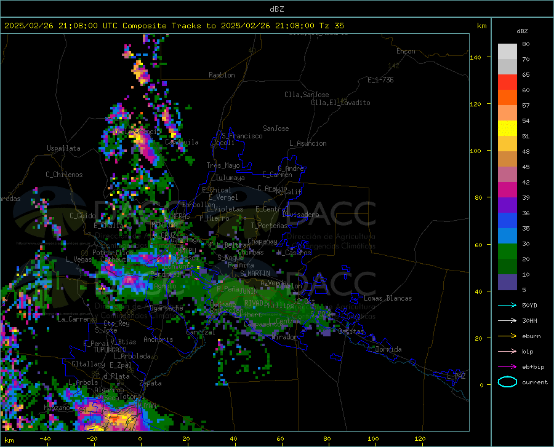Click the 'E_Carmen' map label

click(x=278, y=175)
